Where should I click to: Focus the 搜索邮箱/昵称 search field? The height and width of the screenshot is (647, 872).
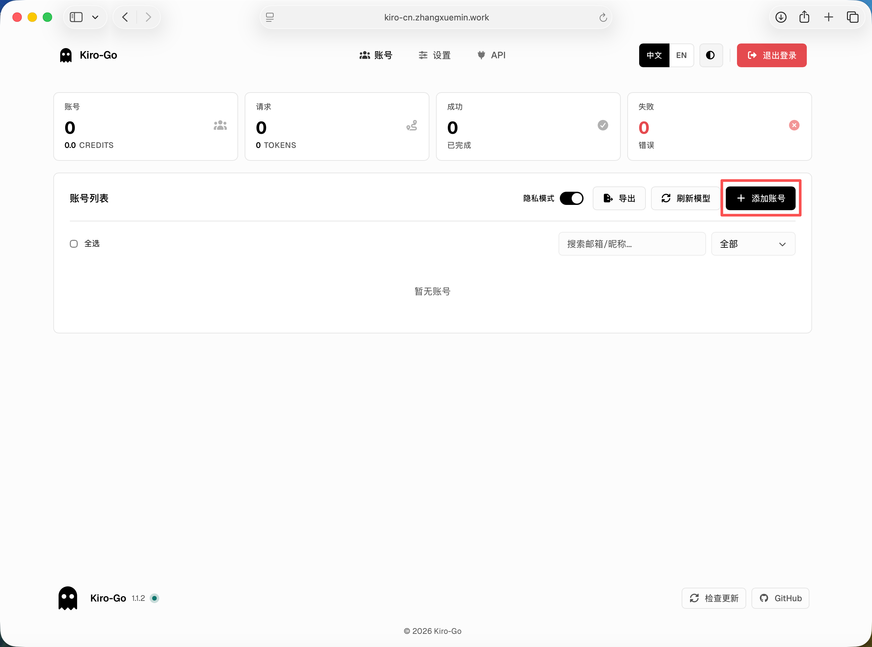632,243
